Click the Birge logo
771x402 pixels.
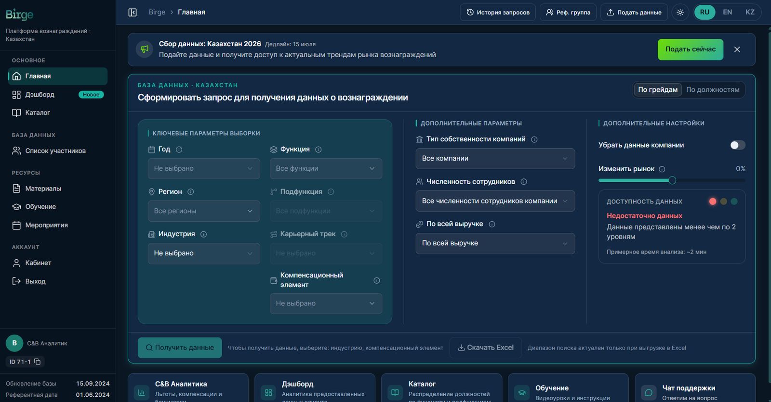tap(20, 14)
